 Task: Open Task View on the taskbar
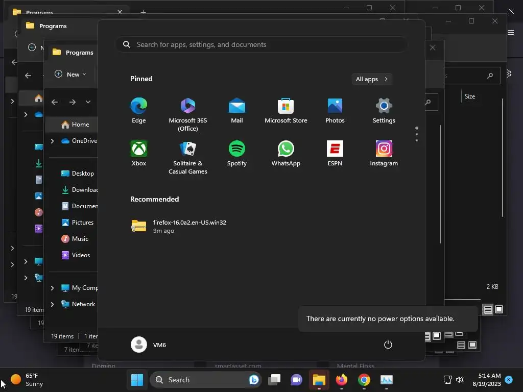[x=274, y=380]
